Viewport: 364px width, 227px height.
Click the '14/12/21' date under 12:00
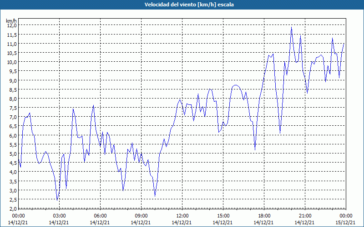(x=182, y=222)
